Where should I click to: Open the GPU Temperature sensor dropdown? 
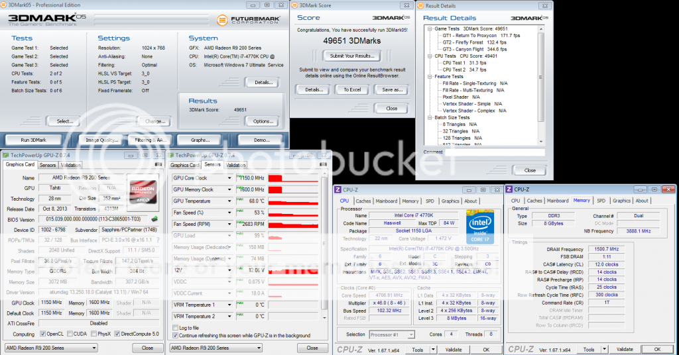230,201
